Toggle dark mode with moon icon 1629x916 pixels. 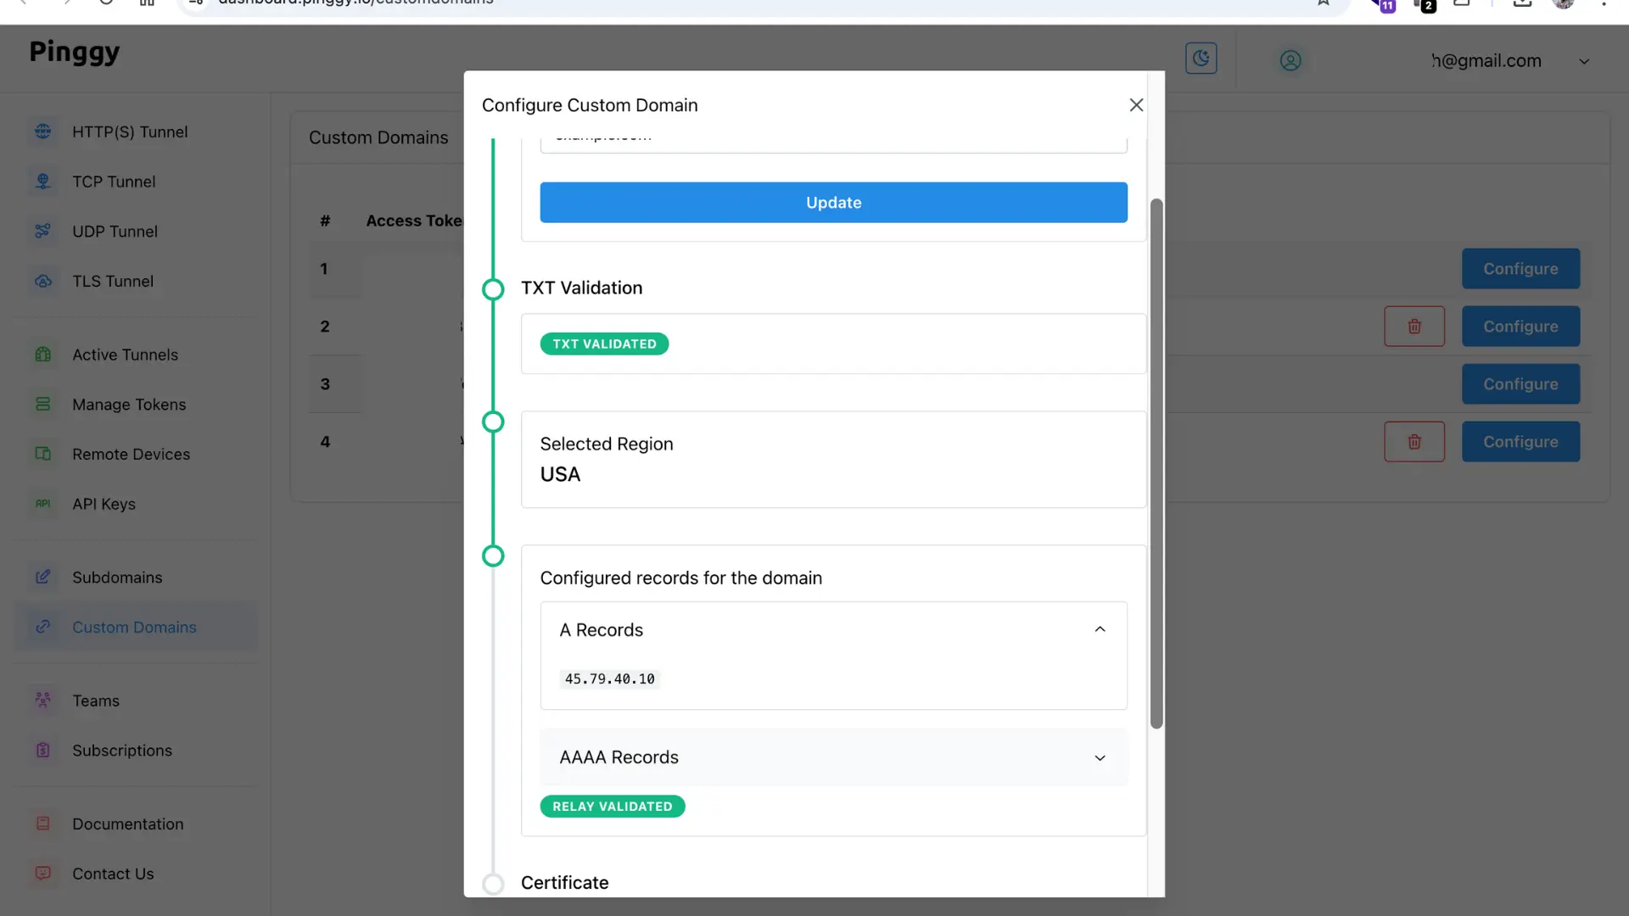(x=1201, y=59)
